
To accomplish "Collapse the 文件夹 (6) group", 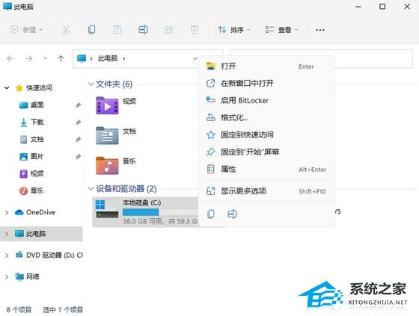I will tap(91, 84).
